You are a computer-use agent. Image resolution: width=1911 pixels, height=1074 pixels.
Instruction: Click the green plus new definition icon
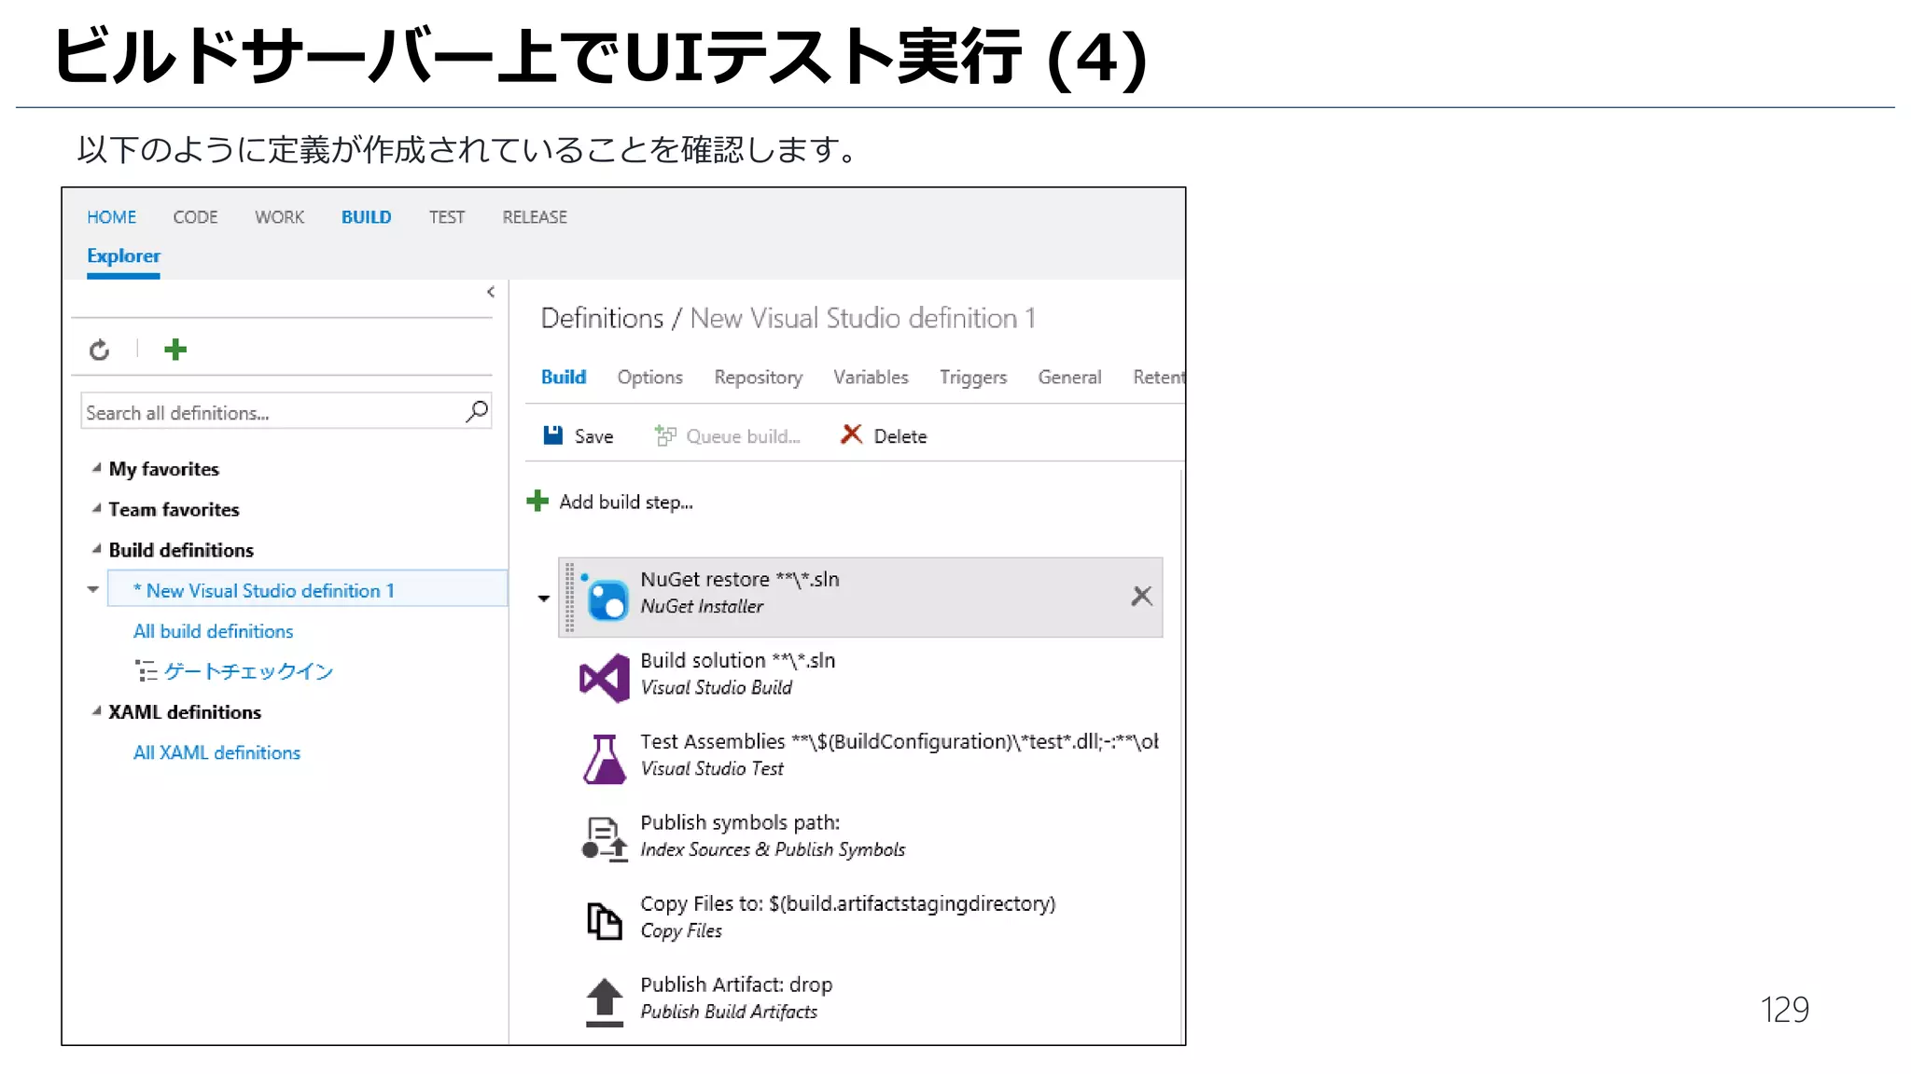pyautogui.click(x=175, y=350)
